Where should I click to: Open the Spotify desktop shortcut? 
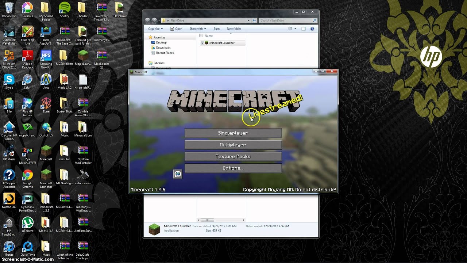coord(65,10)
